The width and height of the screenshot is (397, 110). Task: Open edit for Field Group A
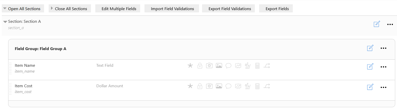click(x=370, y=48)
